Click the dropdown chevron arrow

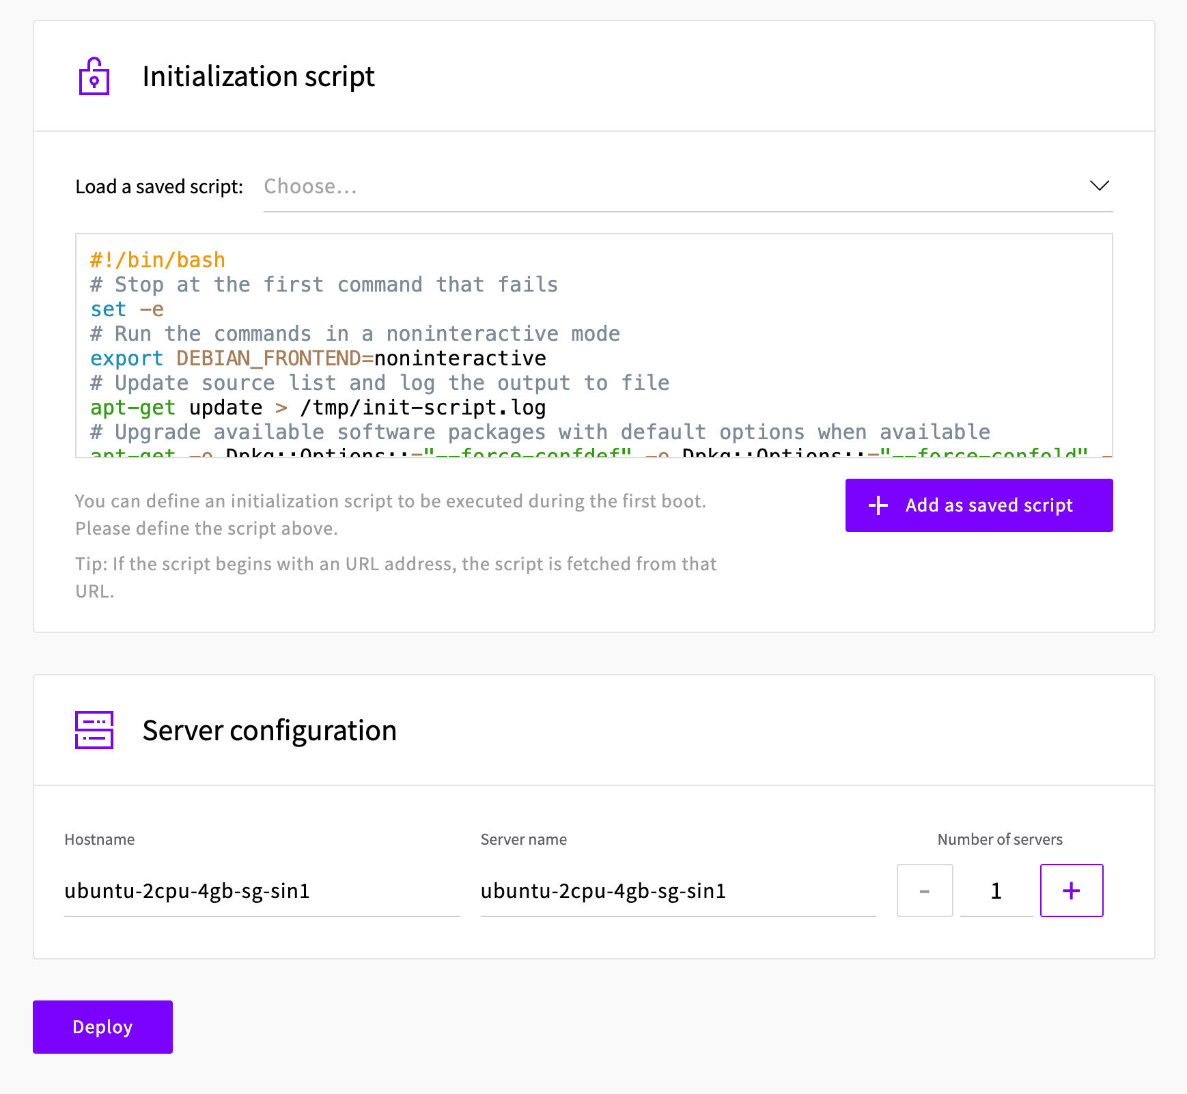point(1099,186)
